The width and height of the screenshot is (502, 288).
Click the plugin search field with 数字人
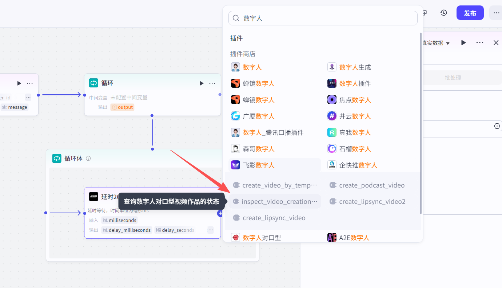323,18
